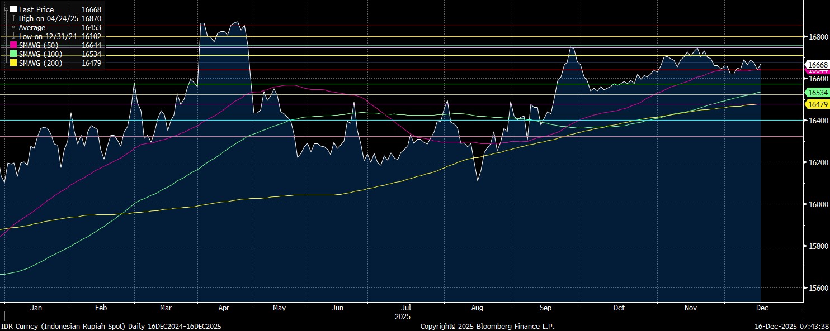Click the 16800 tick arrow on price axis
This screenshot has height=331, width=830.
pos(805,37)
